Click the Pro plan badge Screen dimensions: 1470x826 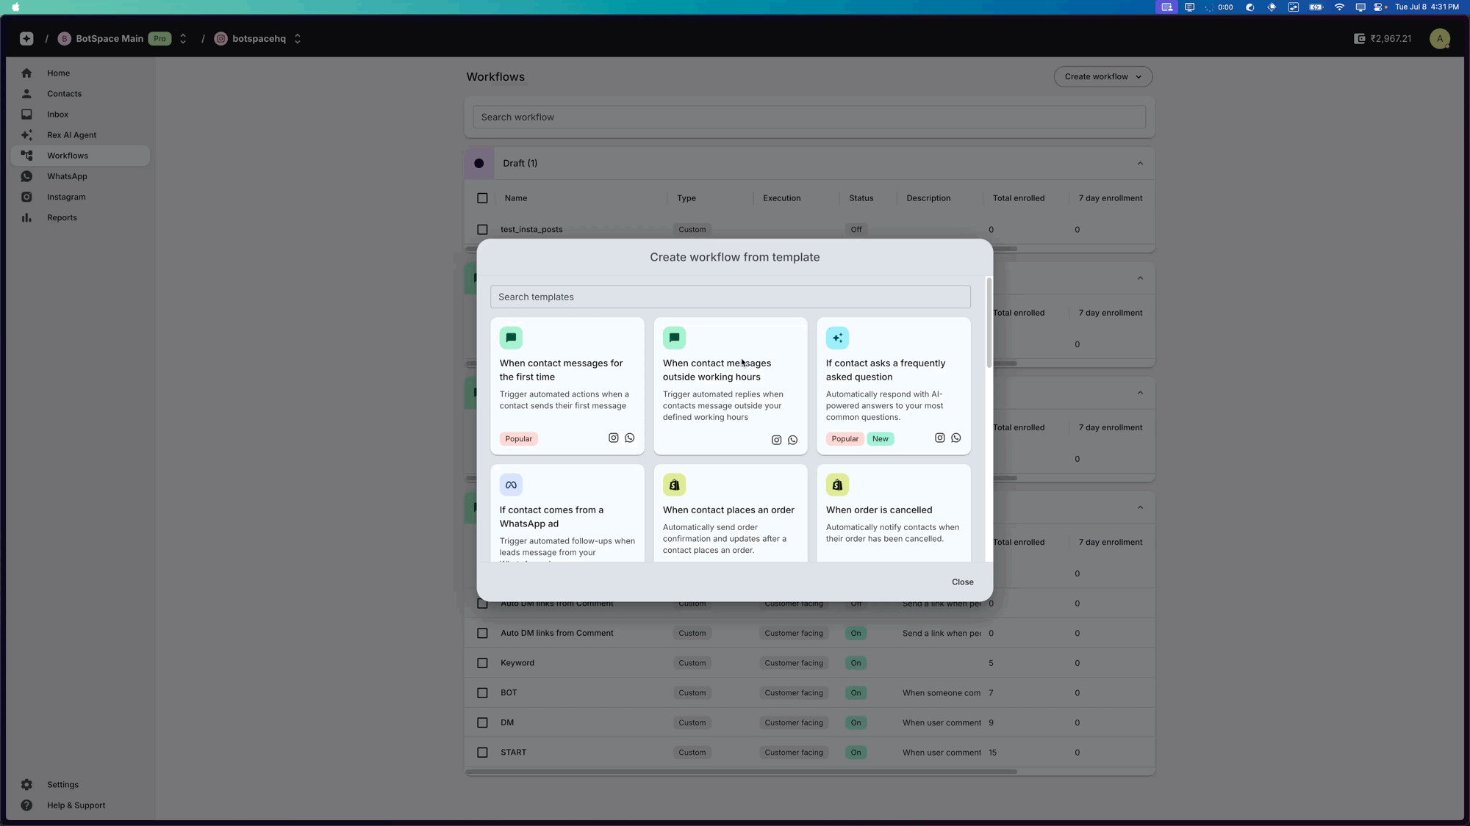pos(159,38)
